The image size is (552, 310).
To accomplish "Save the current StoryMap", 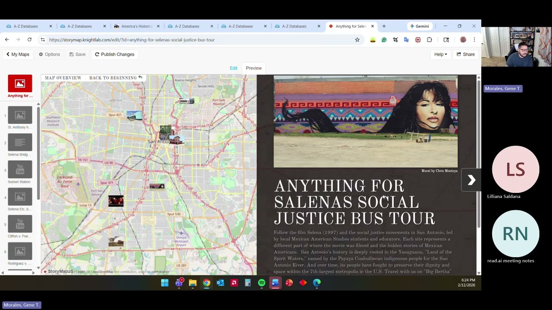I will click(x=77, y=54).
